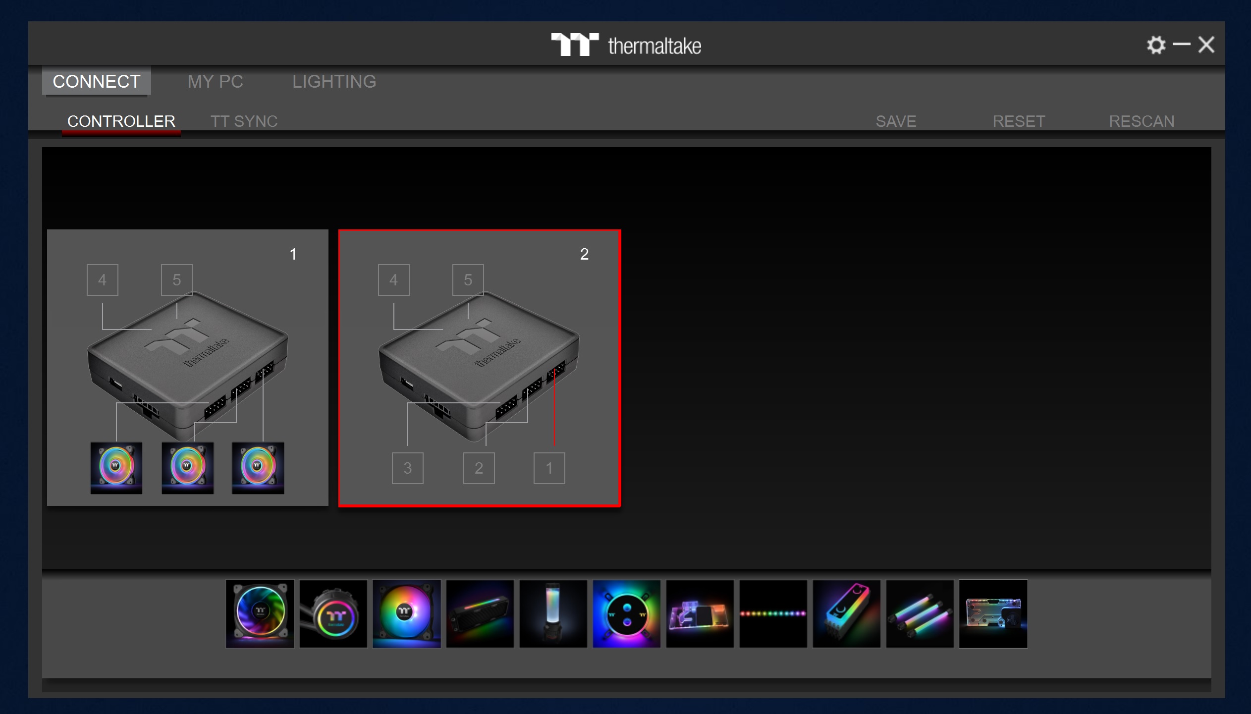Click the SAVE button
Screen dimensions: 1251x714
pyautogui.click(x=895, y=121)
